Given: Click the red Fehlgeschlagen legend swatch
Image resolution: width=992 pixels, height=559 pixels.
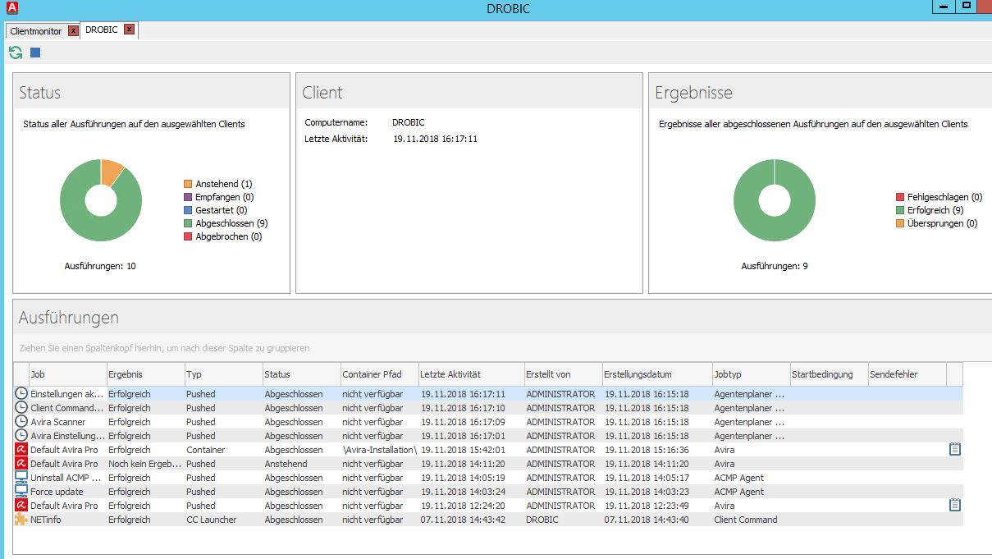Looking at the screenshot, I should point(900,197).
